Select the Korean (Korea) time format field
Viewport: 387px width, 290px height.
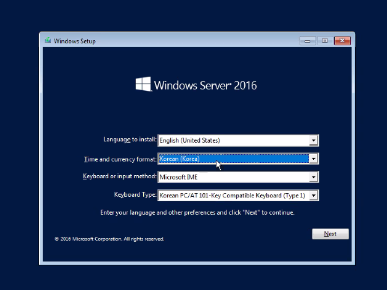tap(238, 159)
